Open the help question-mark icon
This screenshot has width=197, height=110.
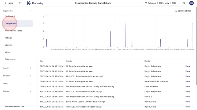184,3
